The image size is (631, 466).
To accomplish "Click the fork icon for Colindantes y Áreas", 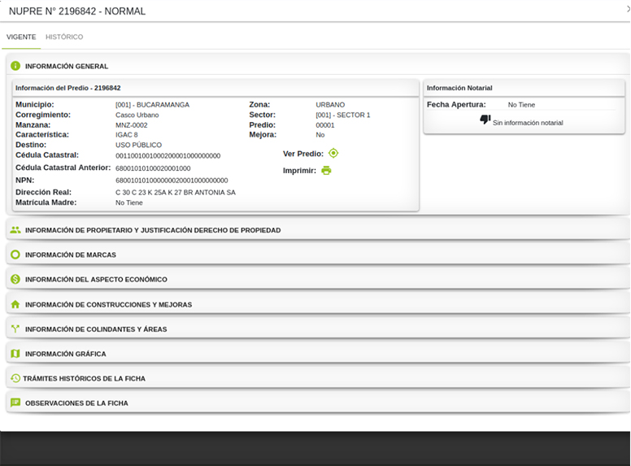I will pyautogui.click(x=15, y=329).
